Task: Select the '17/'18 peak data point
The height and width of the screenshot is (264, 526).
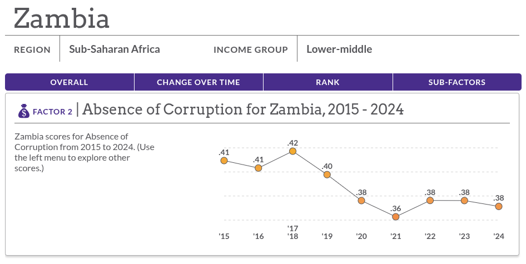Action: [293, 151]
